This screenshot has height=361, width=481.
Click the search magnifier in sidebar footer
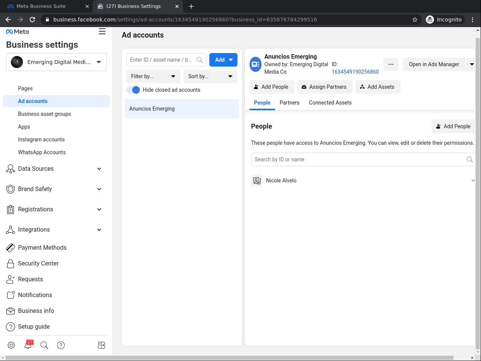click(x=44, y=345)
